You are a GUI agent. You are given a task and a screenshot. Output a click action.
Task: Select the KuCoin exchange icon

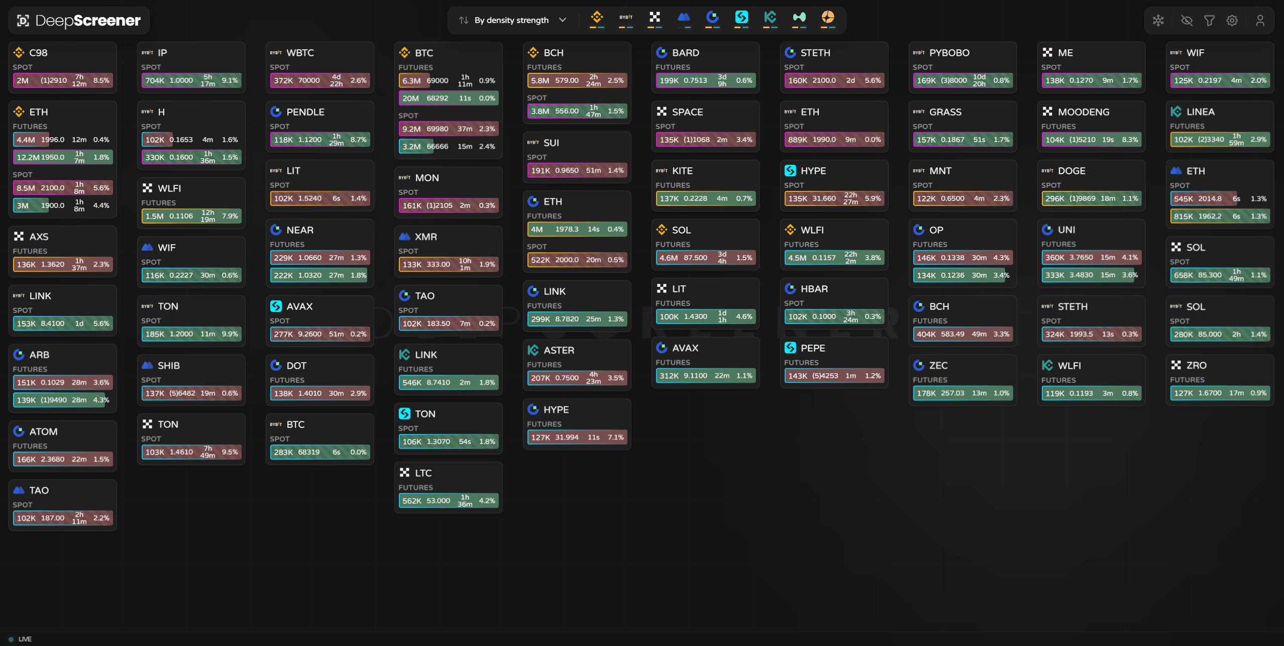(x=770, y=17)
